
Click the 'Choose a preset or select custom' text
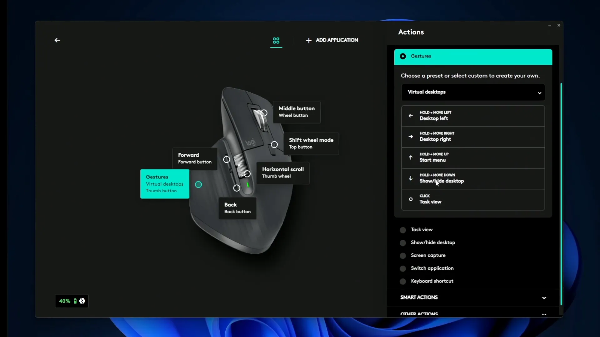[x=470, y=76]
